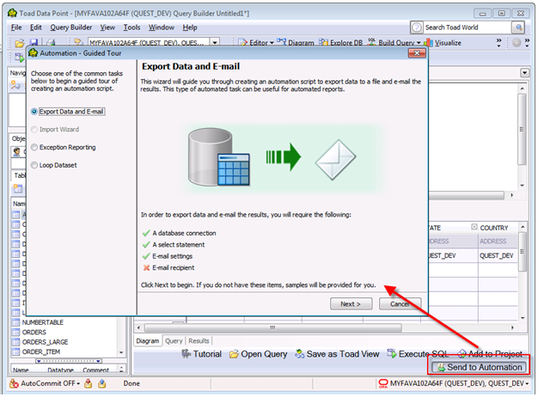The image size is (538, 397).
Task: Expand the Editor dropdown arrow
Action: click(272, 43)
